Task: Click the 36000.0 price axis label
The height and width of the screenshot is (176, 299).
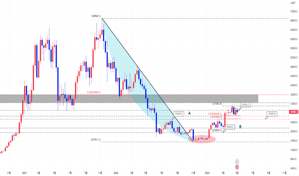Action: pyautogui.click(x=294, y=94)
